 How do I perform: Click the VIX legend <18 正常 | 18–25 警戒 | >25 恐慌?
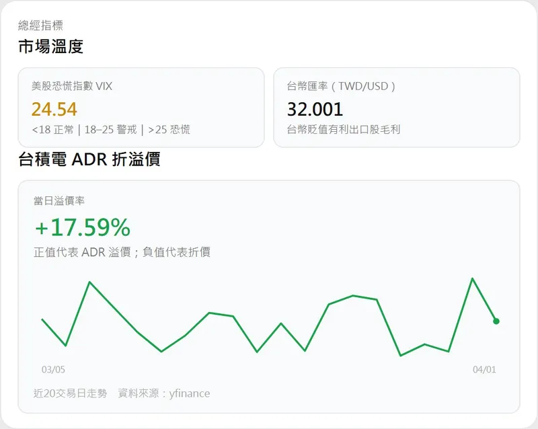tap(111, 130)
